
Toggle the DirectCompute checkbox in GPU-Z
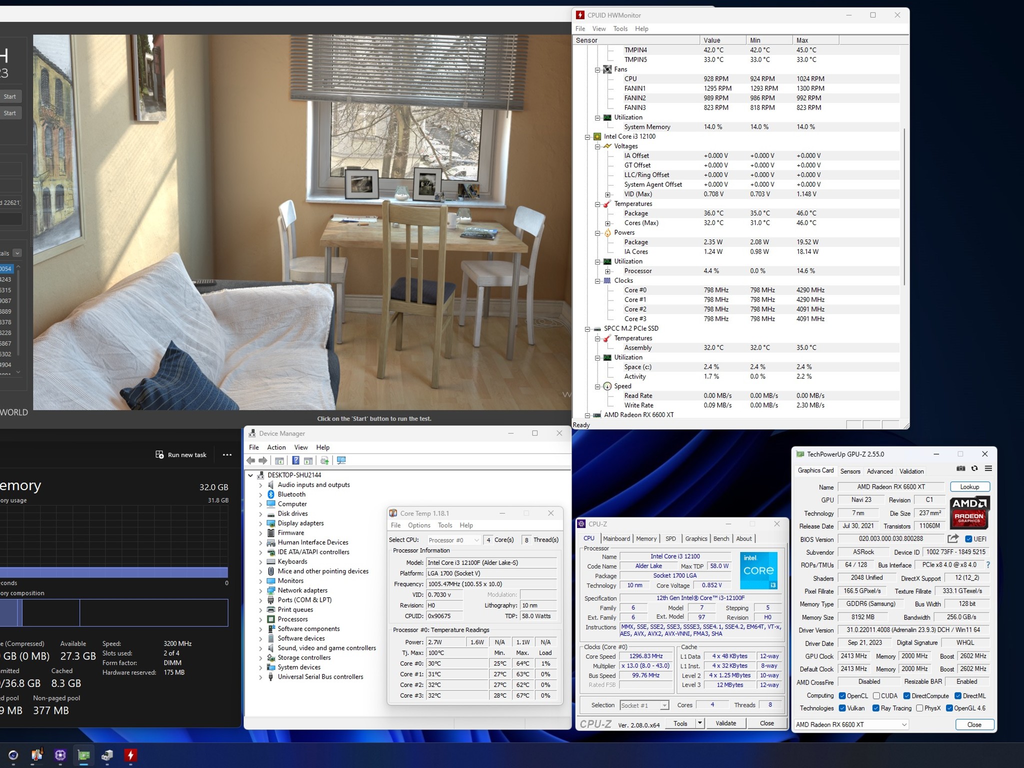click(906, 695)
